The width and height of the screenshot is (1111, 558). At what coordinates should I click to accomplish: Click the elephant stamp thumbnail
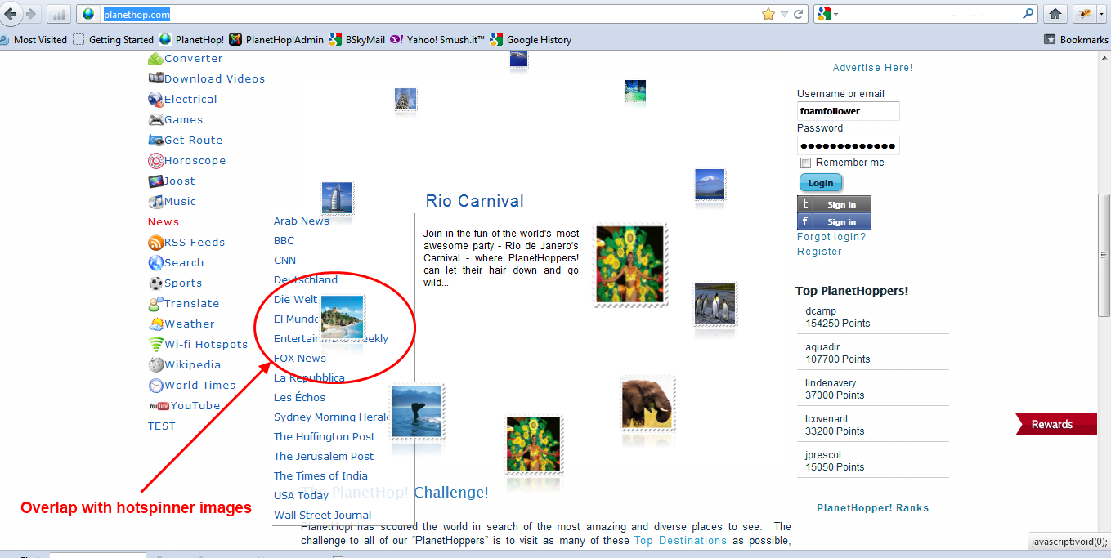tap(647, 403)
